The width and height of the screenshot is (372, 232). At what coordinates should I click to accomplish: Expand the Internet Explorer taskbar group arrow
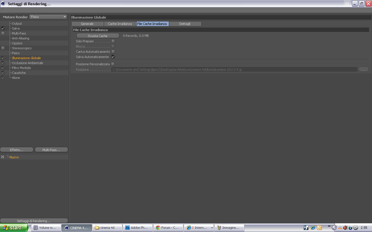(212, 228)
